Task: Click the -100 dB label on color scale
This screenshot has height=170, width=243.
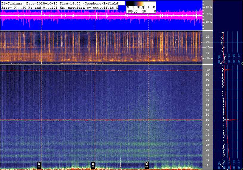Action: pos(132,11)
